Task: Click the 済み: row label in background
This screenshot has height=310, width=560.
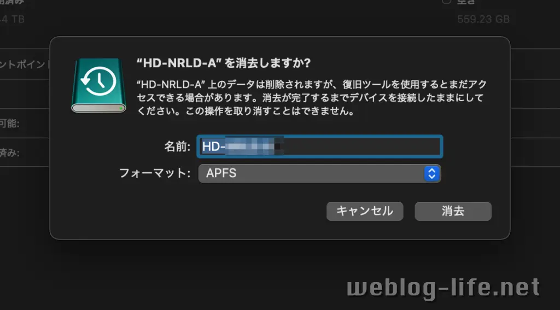Action: 10,153
